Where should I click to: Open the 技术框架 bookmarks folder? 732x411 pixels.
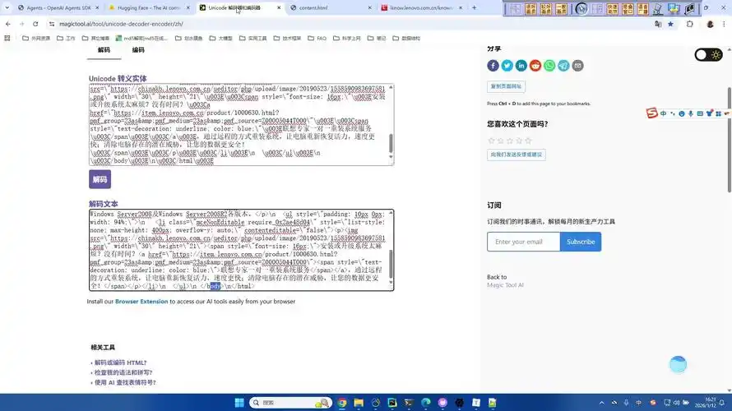[287, 39]
